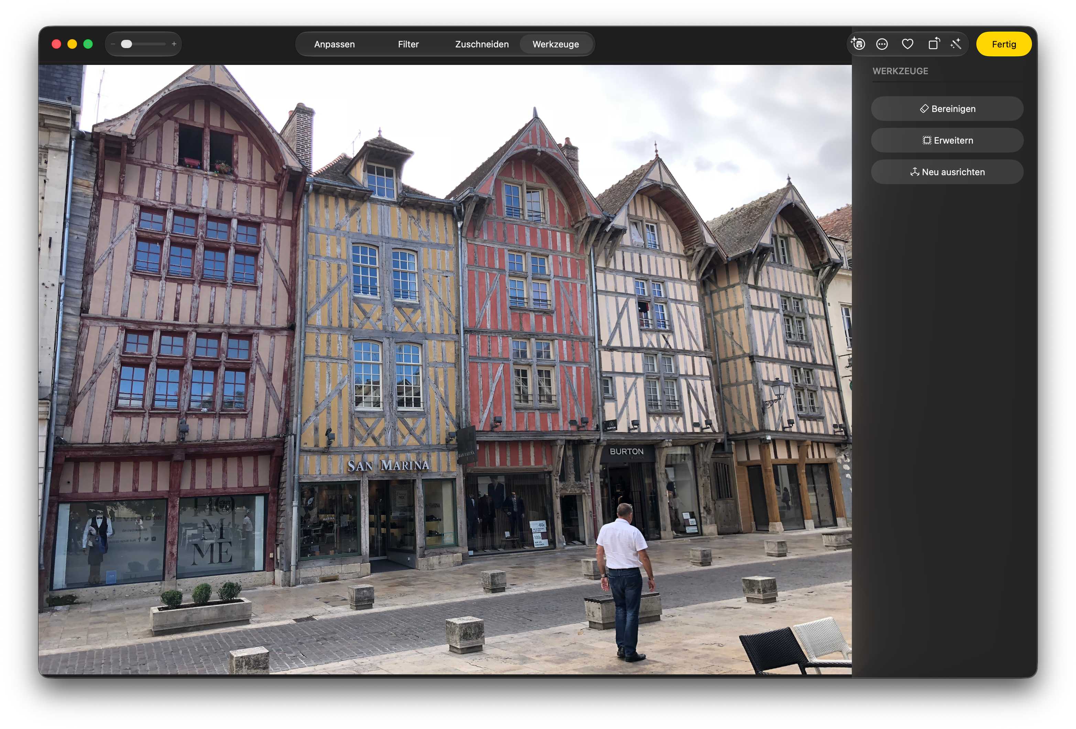Image resolution: width=1076 pixels, height=729 pixels.
Task: Enter full screen with green button
Action: point(88,44)
